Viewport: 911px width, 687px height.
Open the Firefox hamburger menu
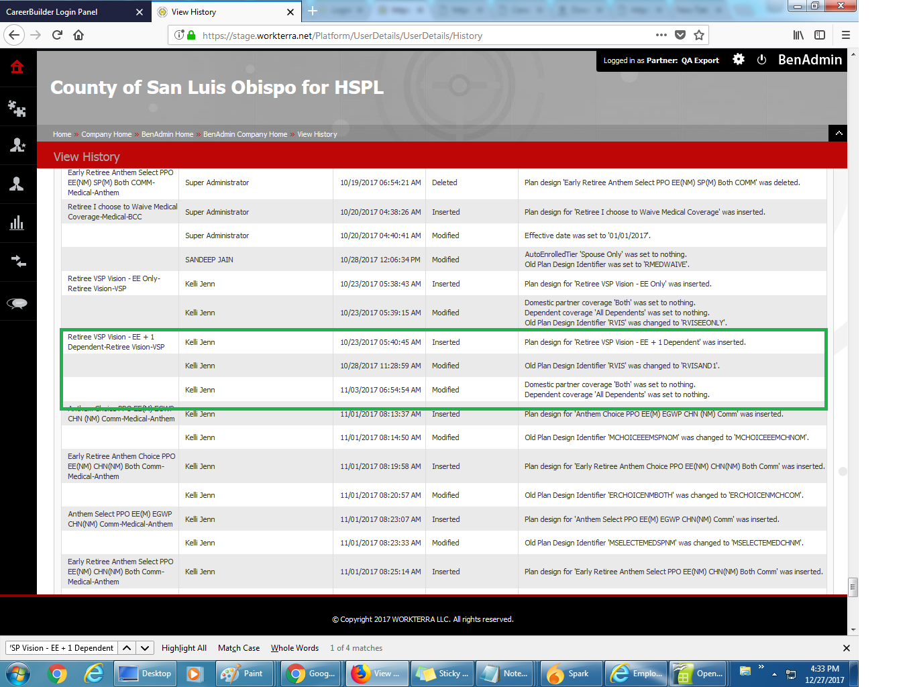(845, 36)
